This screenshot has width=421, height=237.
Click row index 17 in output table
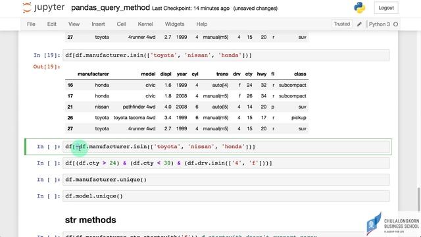70,96
